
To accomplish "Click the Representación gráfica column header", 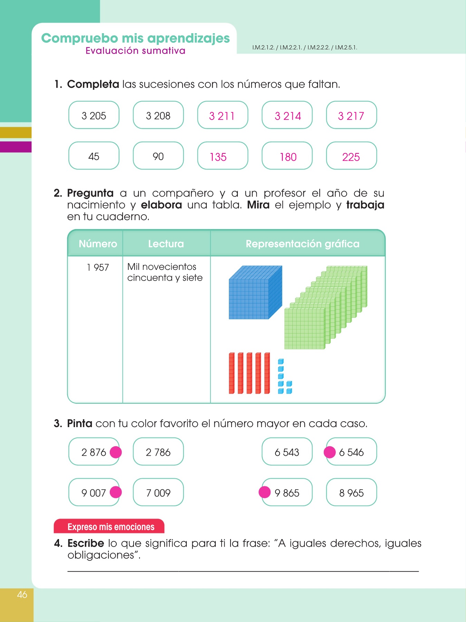I will pyautogui.click(x=302, y=244).
